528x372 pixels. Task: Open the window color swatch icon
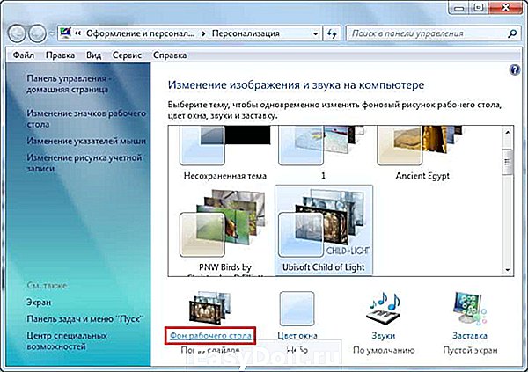click(297, 309)
